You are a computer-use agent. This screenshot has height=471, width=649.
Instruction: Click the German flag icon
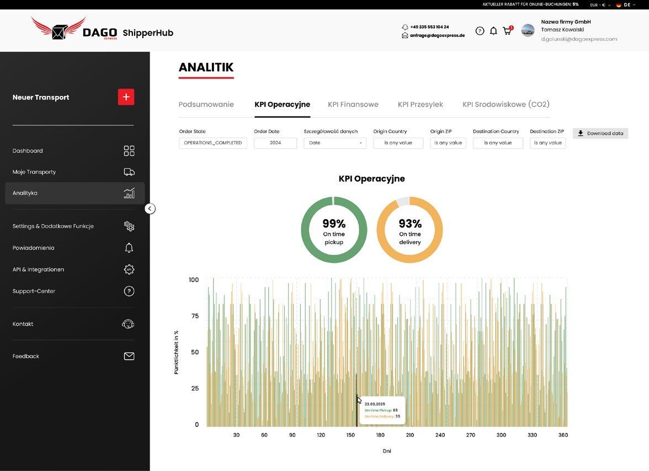(619, 5)
